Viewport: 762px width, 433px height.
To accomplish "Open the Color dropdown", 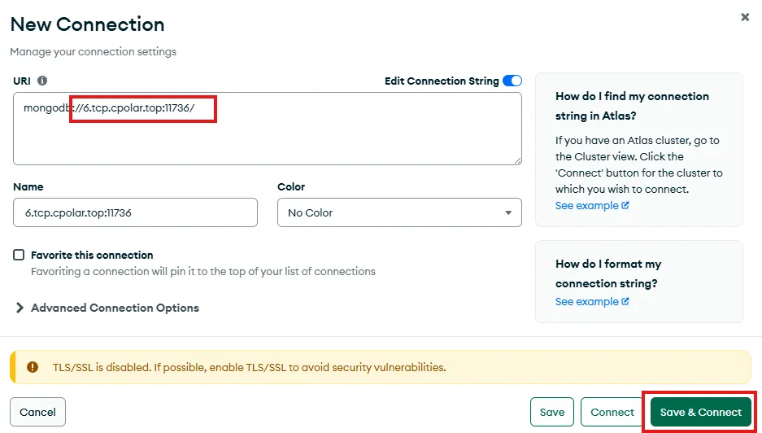I will coord(399,212).
